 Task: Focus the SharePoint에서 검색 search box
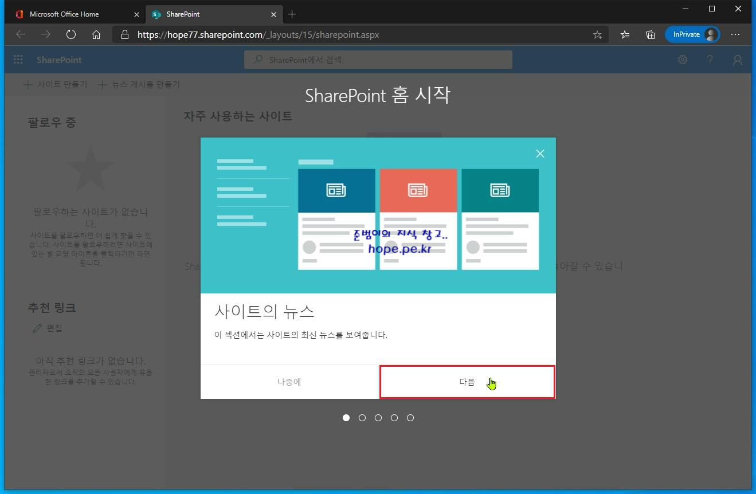tap(378, 60)
